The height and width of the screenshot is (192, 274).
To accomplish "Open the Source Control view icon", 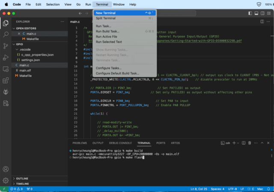I will [6, 46].
